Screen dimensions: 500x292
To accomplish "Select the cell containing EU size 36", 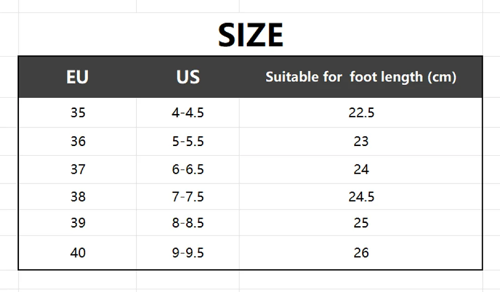I will (77, 141).
